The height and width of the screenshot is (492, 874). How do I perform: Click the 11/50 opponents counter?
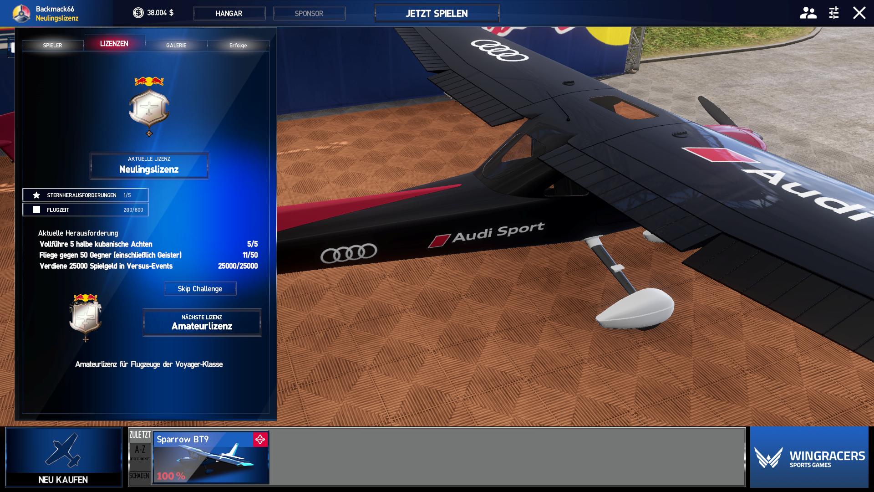point(250,255)
